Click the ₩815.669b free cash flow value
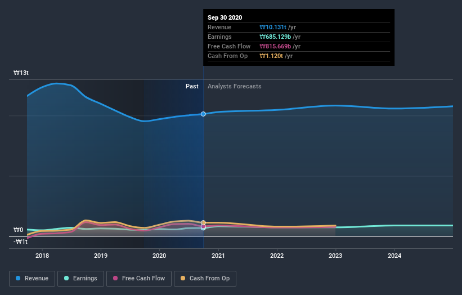 (275, 46)
